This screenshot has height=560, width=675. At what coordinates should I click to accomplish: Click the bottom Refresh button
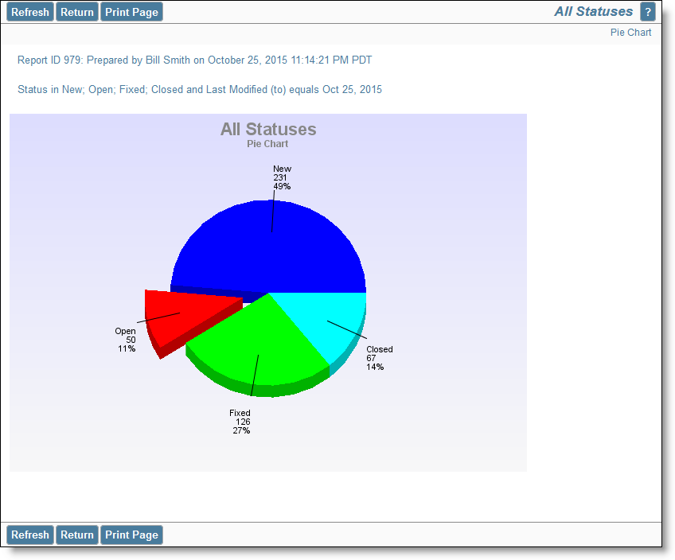29,535
